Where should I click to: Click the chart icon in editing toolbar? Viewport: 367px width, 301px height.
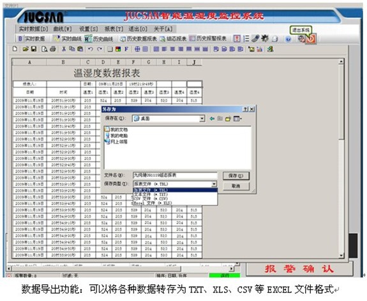260,49
